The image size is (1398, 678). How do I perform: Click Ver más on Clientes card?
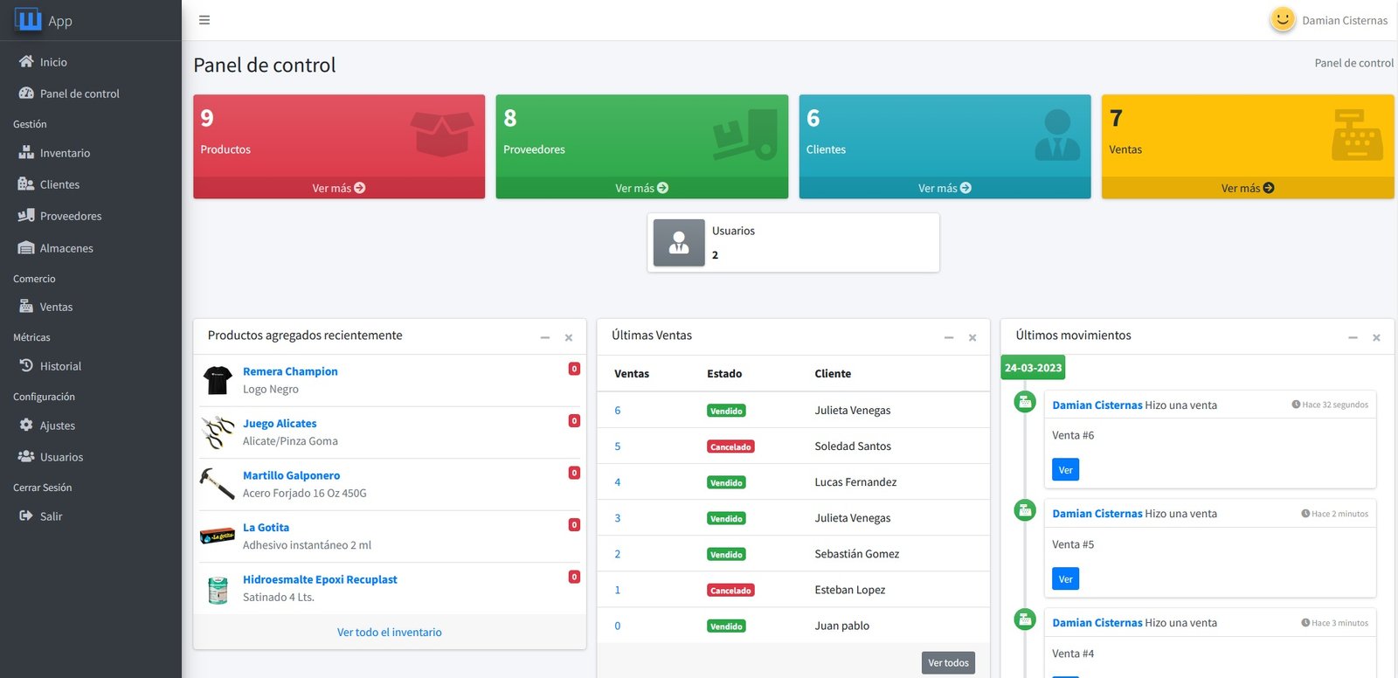[945, 188]
